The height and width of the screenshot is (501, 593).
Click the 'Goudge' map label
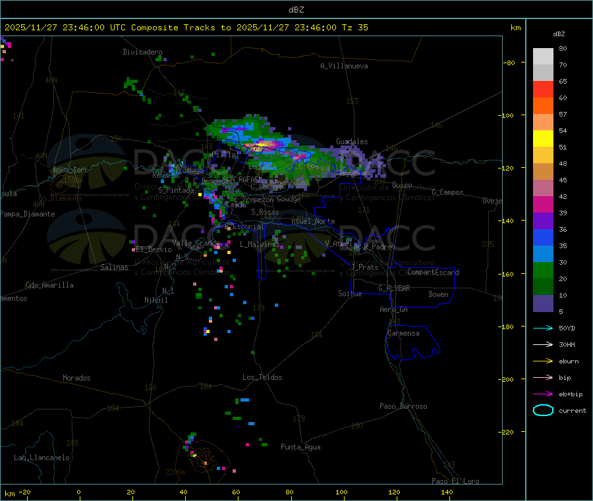[289, 199]
